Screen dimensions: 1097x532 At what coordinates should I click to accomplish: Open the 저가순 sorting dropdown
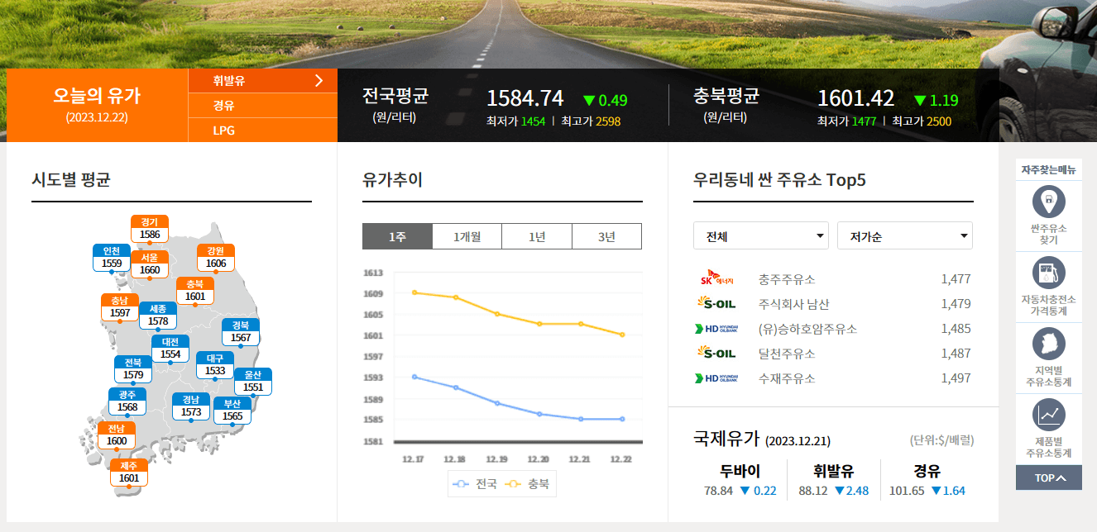(904, 235)
